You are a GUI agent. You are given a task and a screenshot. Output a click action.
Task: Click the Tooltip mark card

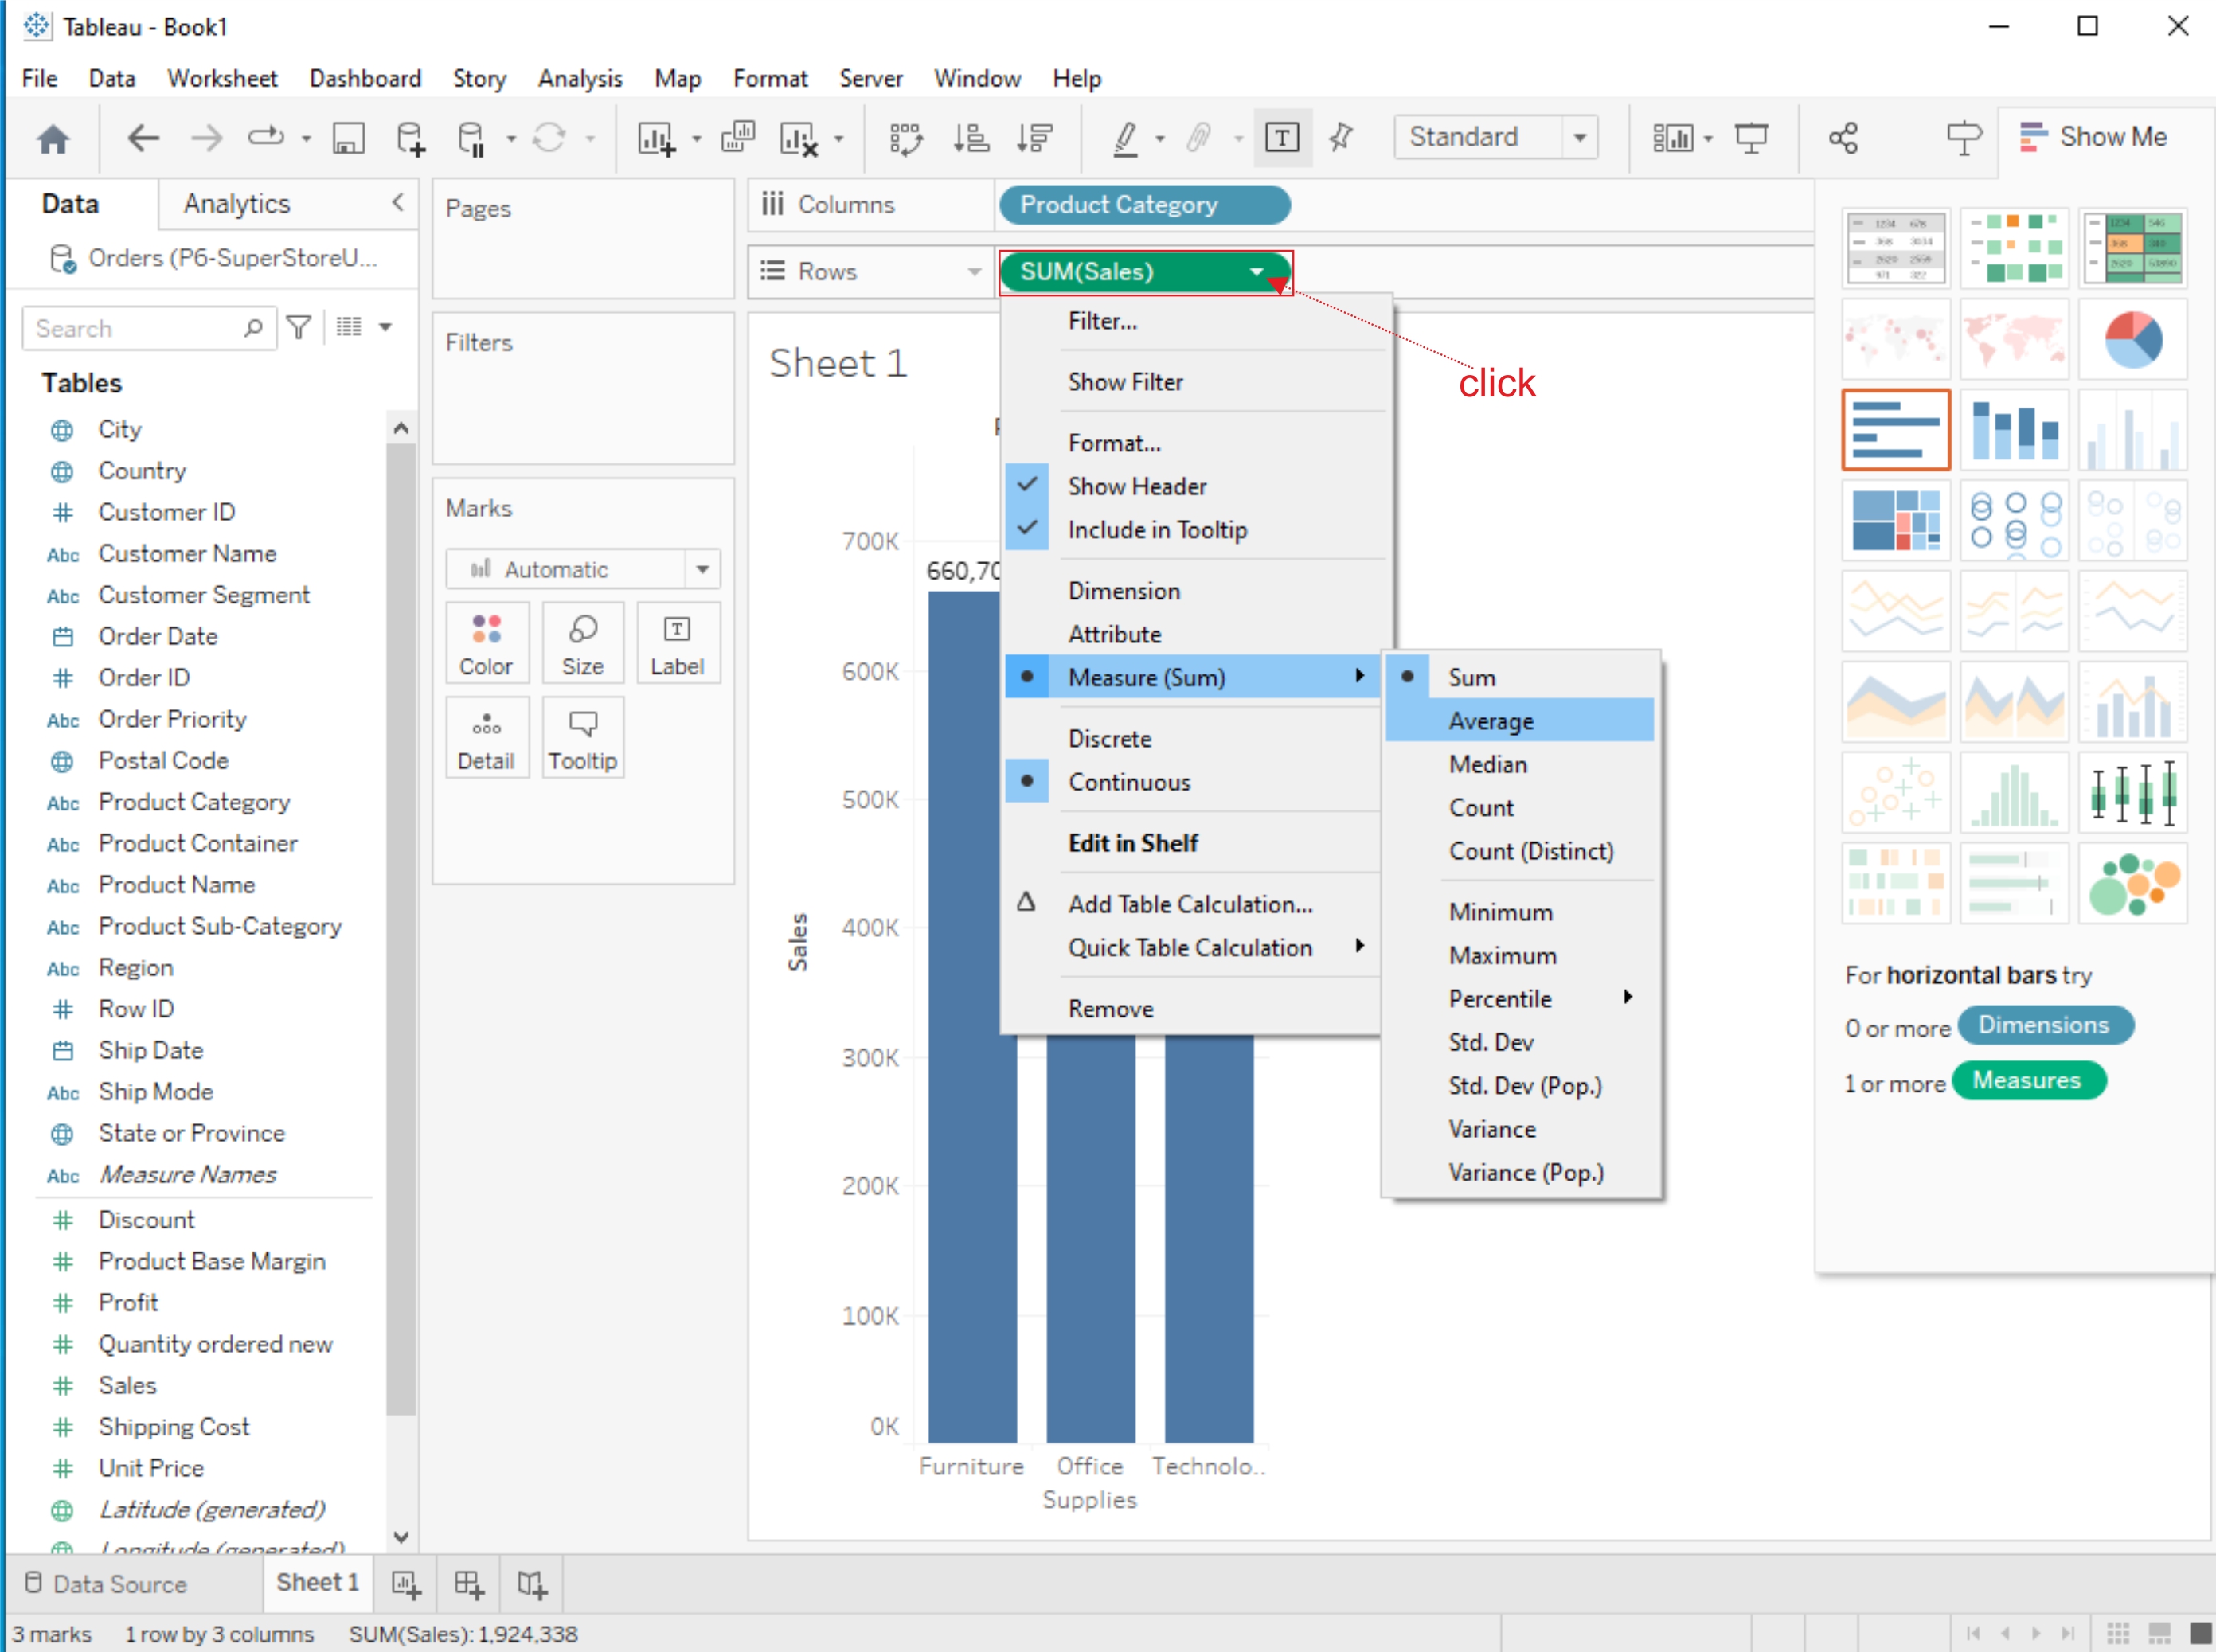[x=583, y=738]
